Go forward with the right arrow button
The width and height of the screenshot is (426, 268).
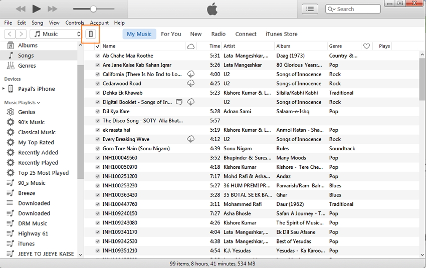tap(21, 34)
